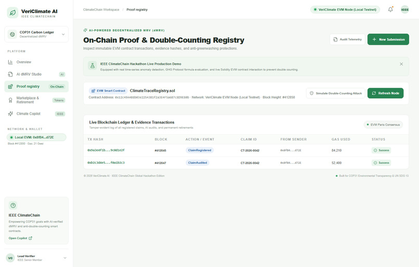Click the Audit Telemetry button
The height and width of the screenshot is (267, 419).
[x=347, y=39]
